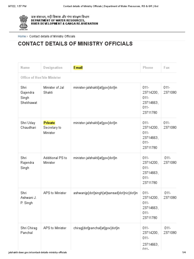
Task: Select the Name column header
Action: [x=25, y=68]
